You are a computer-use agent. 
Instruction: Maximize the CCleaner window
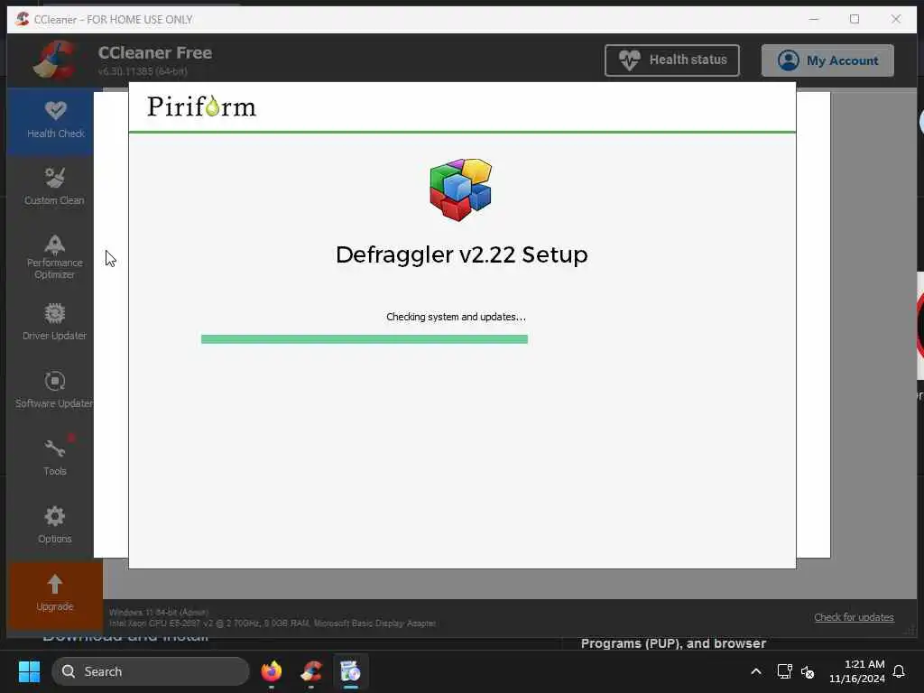coord(855,19)
